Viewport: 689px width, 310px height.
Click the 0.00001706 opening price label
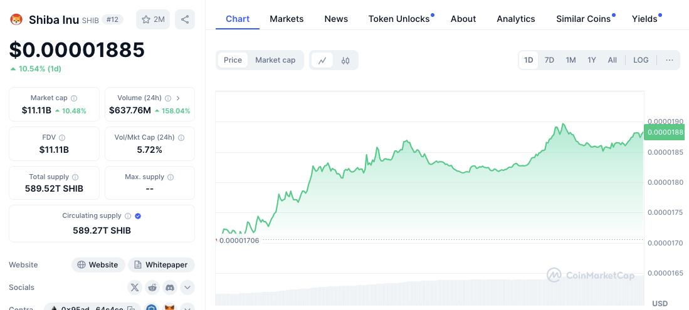click(239, 240)
